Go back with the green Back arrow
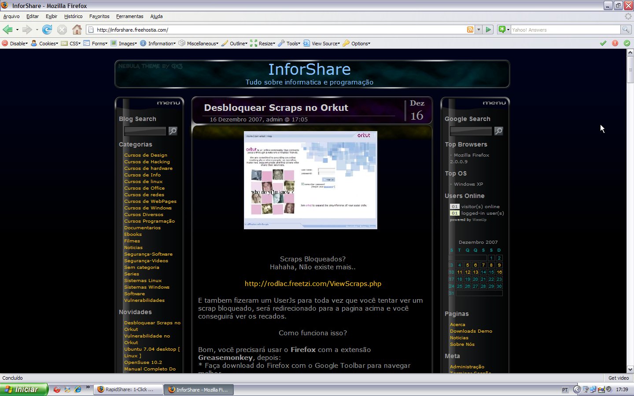The height and width of the screenshot is (396, 634). click(7, 29)
